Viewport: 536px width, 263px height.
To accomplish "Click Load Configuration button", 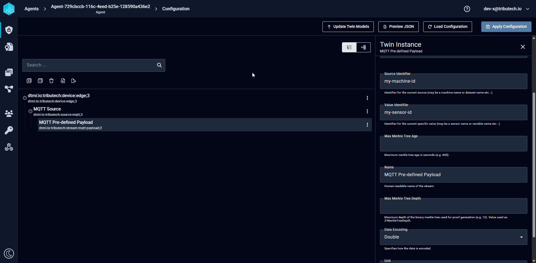I will coord(448,27).
